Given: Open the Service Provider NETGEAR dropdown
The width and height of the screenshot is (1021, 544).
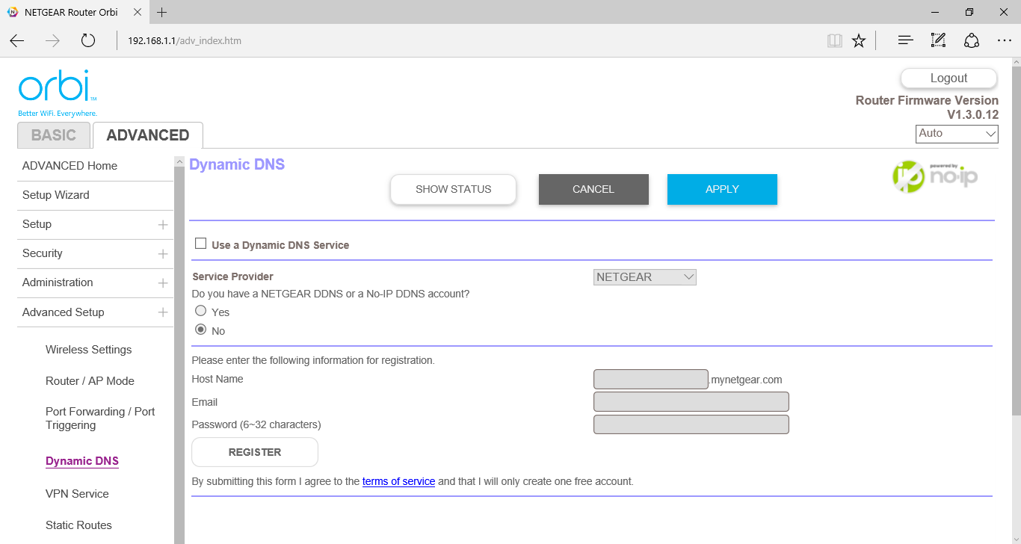Looking at the screenshot, I should click(x=645, y=277).
